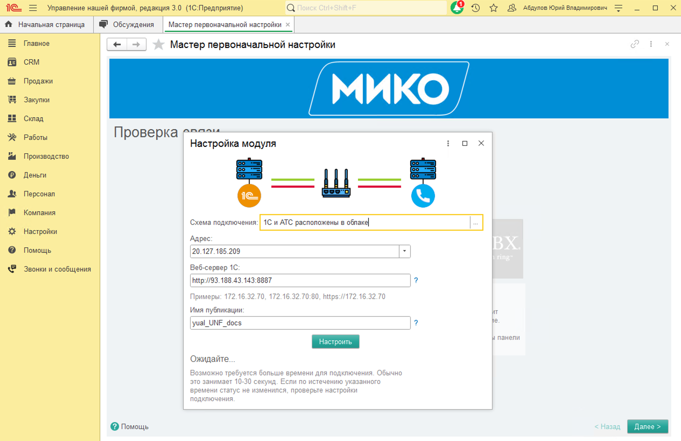Click the question mark beside Веб-сервер 1С

coord(416,280)
